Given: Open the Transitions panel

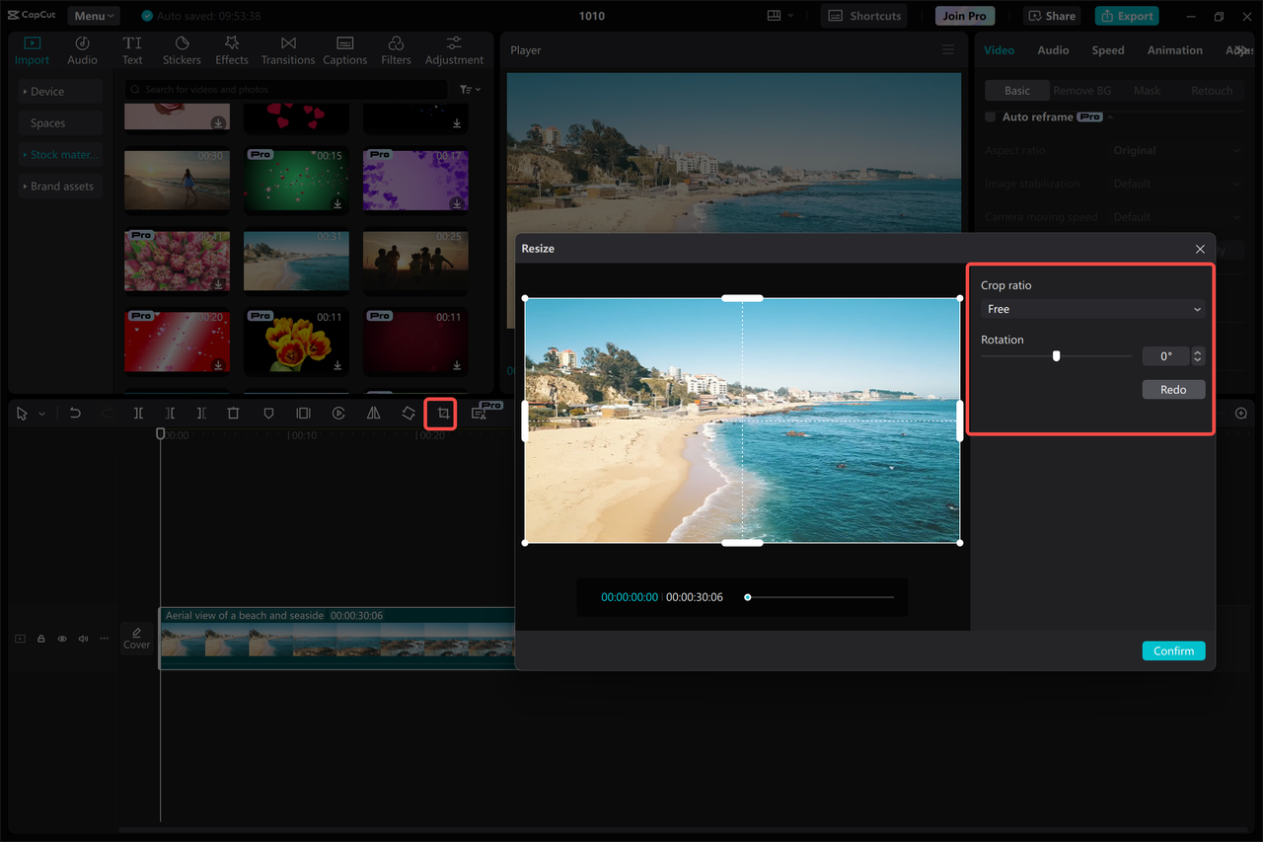Looking at the screenshot, I should point(287,49).
